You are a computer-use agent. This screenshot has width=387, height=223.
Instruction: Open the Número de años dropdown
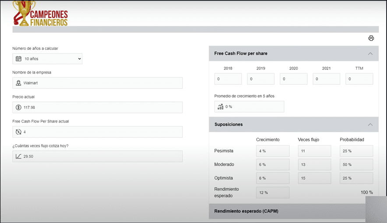47,59
